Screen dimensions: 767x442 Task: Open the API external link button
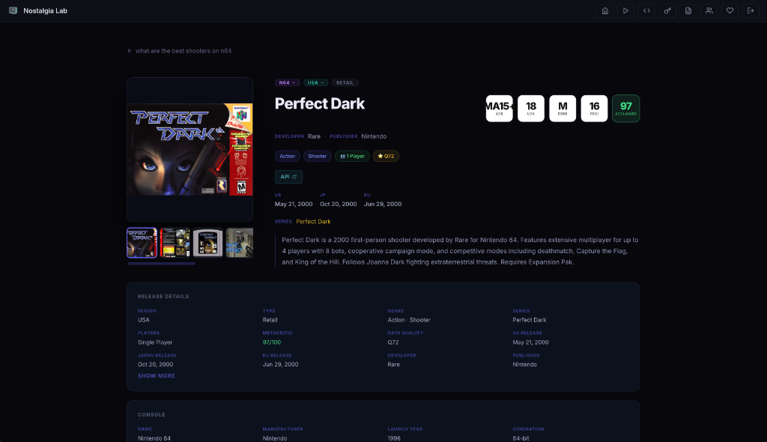pyautogui.click(x=288, y=177)
